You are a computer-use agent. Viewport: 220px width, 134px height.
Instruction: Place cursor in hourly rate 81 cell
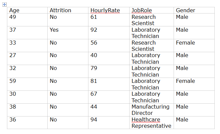94,81
